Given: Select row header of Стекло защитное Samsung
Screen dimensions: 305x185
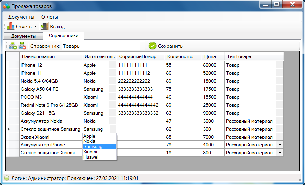Looking at the screenshot, I should [13, 129].
